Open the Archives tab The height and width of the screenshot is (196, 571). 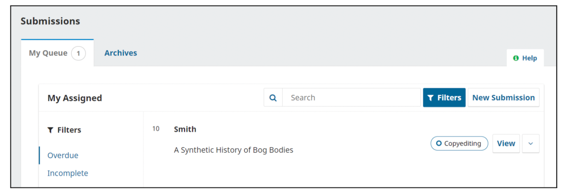(120, 53)
